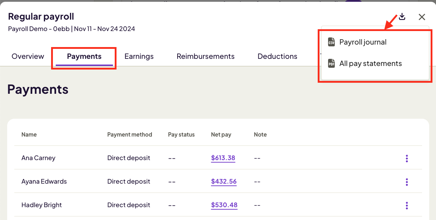Switch to the Overview tab
Viewport: 436px width, 220px height.
point(28,56)
